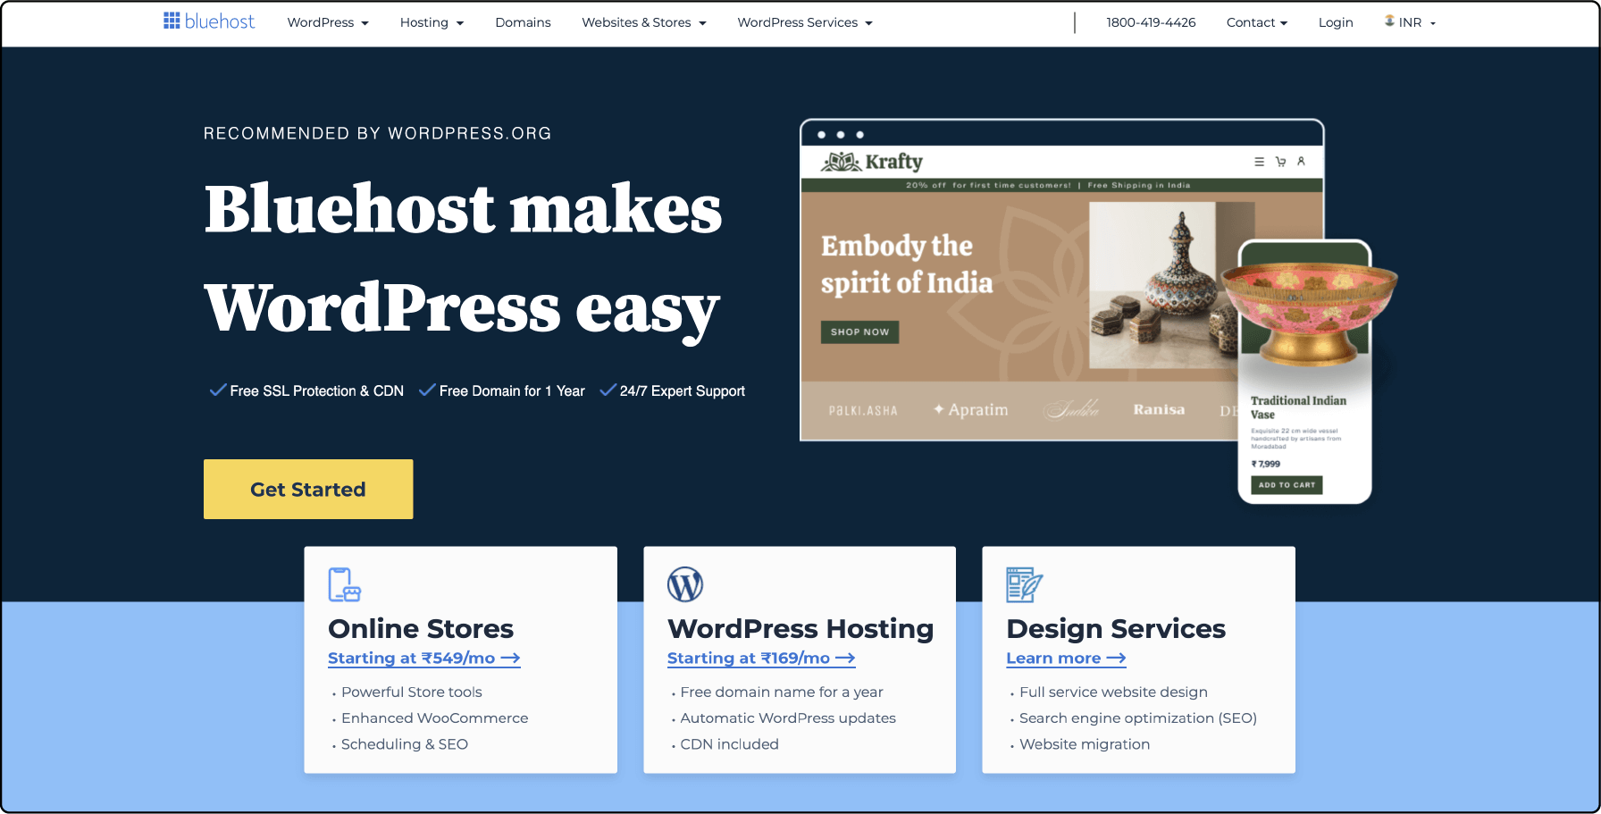The width and height of the screenshot is (1601, 814).
Task: Expand the WordPress menu dropdown
Action: 328,22
